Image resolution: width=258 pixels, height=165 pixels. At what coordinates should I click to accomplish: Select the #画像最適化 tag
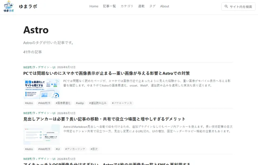pos(63,103)
